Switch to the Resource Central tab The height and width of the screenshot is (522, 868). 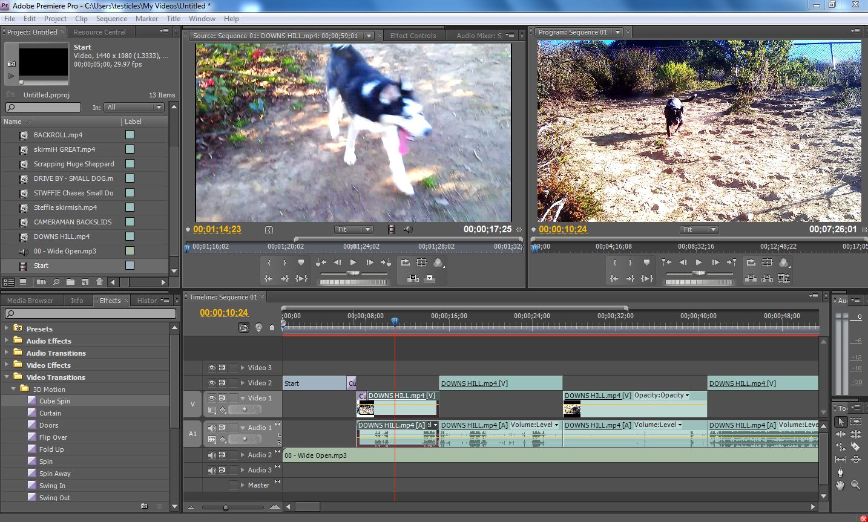click(100, 32)
